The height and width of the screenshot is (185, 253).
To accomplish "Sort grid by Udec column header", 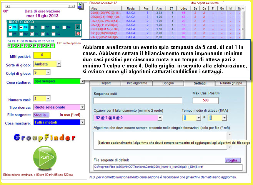I will [184, 8].
